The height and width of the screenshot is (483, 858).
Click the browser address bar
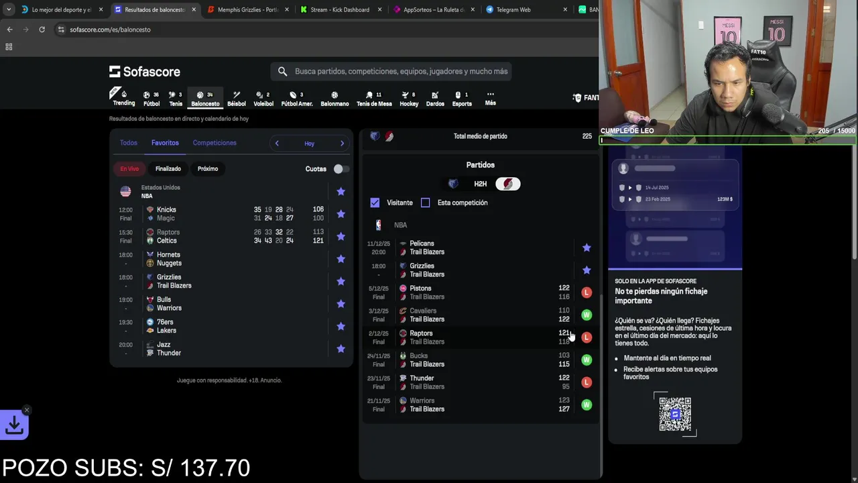(x=322, y=30)
